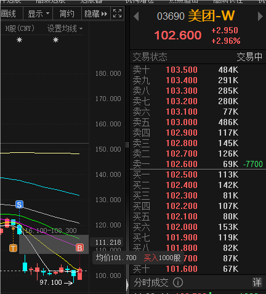The height and width of the screenshot is (294, 266).
Task: Click the info icon beside 分时成交
Action: pyautogui.click(x=178, y=282)
